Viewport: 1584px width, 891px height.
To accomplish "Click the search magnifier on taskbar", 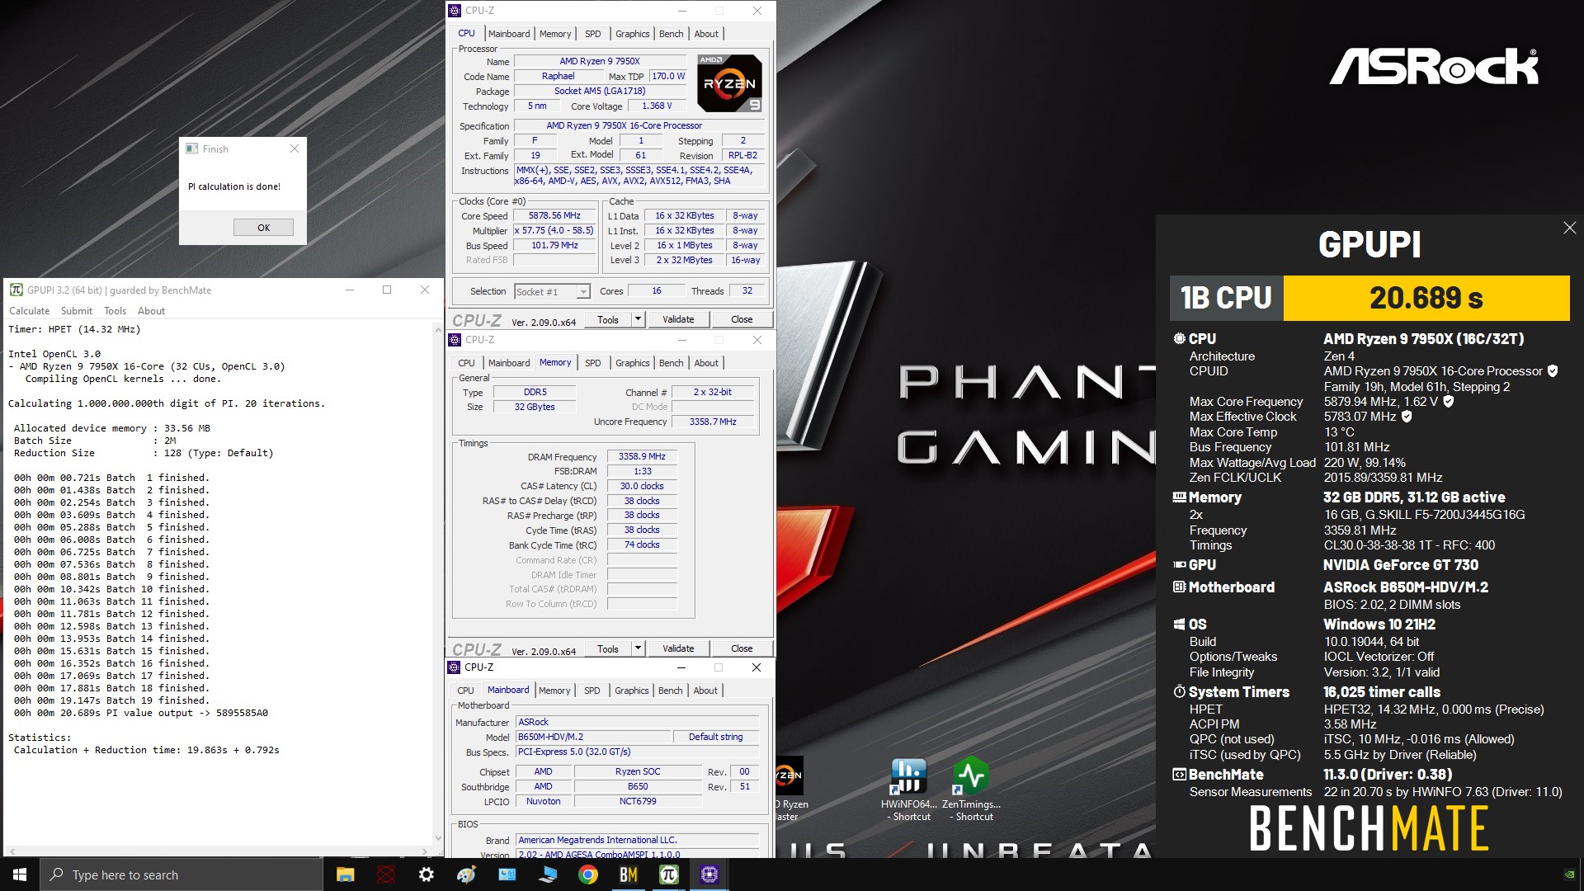I will tap(57, 874).
